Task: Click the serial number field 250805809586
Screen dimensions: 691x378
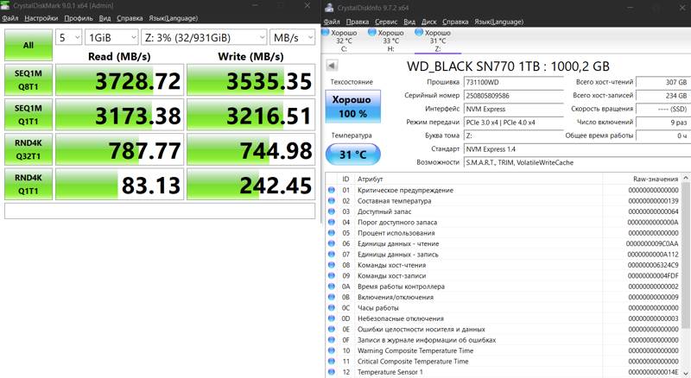Action: click(x=514, y=96)
